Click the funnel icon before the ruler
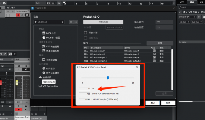 tap(64, 3)
